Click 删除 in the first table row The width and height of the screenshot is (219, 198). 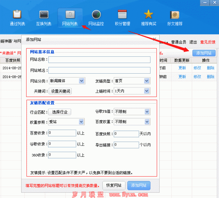tap(211, 68)
